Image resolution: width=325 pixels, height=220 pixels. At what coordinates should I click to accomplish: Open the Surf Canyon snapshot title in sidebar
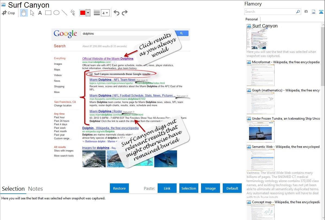tap(265, 26)
